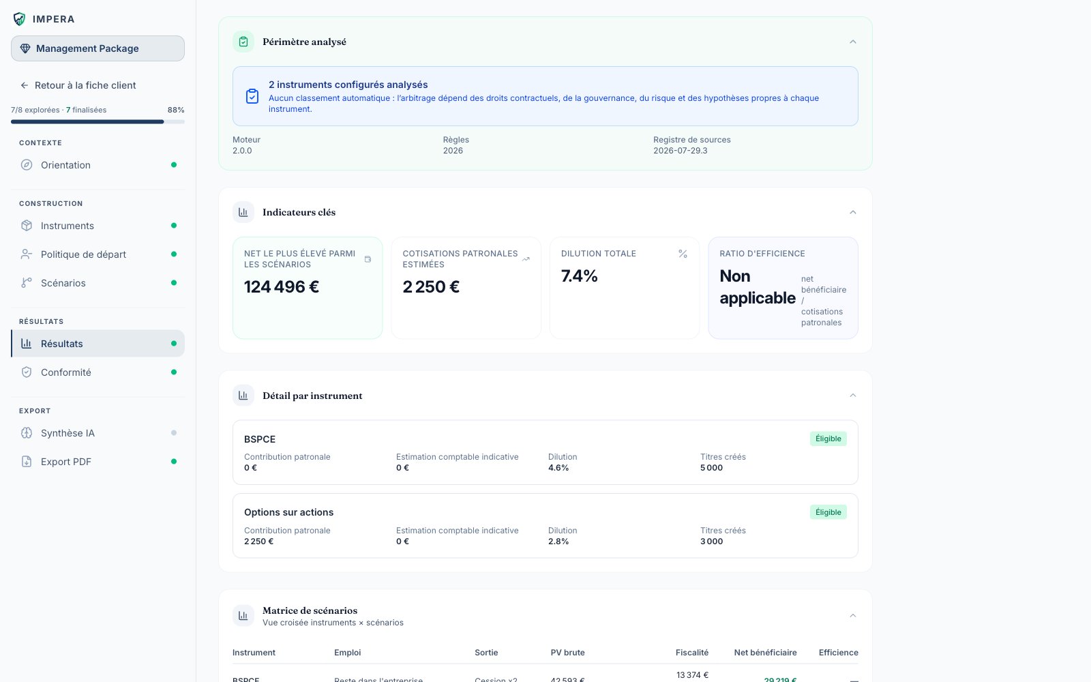Click the Efficience column header
Viewport: 1091px width, 682px height.
[839, 653]
